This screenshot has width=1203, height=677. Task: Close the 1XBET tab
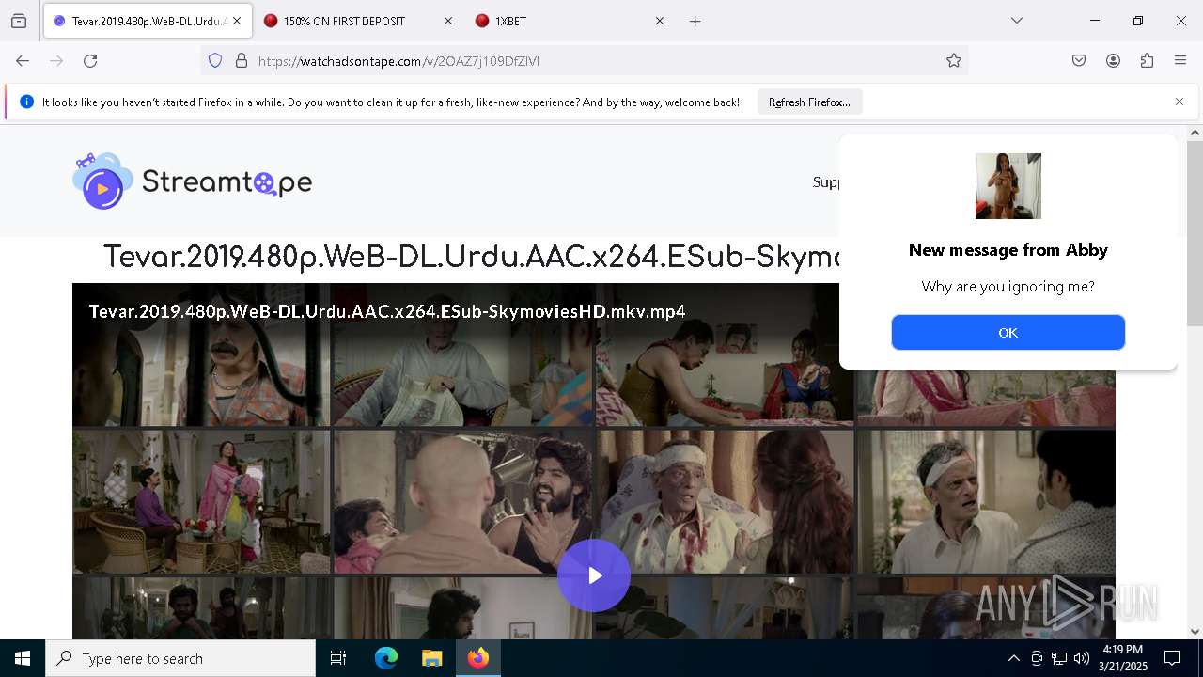[x=660, y=21]
